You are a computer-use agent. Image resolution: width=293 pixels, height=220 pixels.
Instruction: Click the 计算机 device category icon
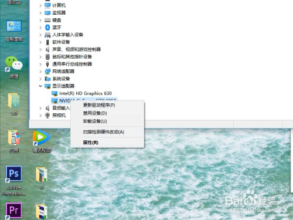click(47, 5)
